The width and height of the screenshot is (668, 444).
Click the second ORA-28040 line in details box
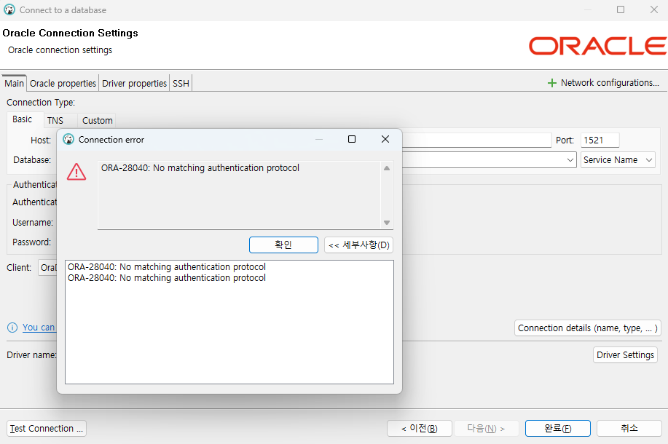[x=167, y=278]
